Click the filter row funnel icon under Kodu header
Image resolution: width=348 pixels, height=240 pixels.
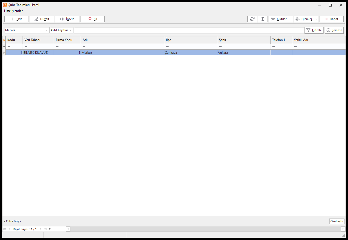click(4, 47)
